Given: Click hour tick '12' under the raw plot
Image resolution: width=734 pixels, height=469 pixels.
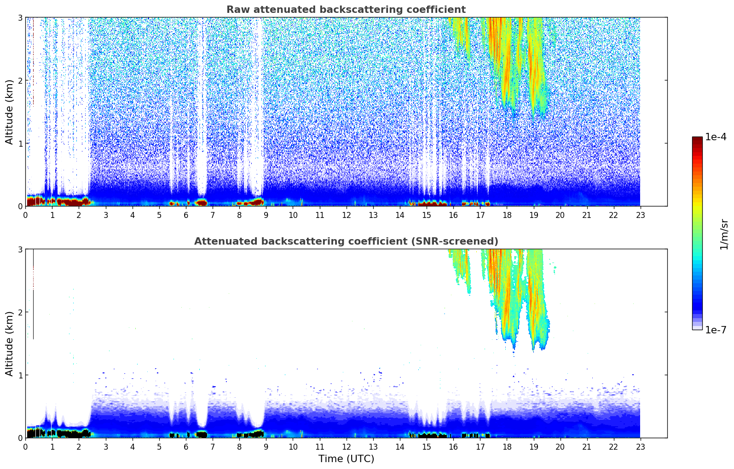Looking at the screenshot, I should (x=346, y=215).
